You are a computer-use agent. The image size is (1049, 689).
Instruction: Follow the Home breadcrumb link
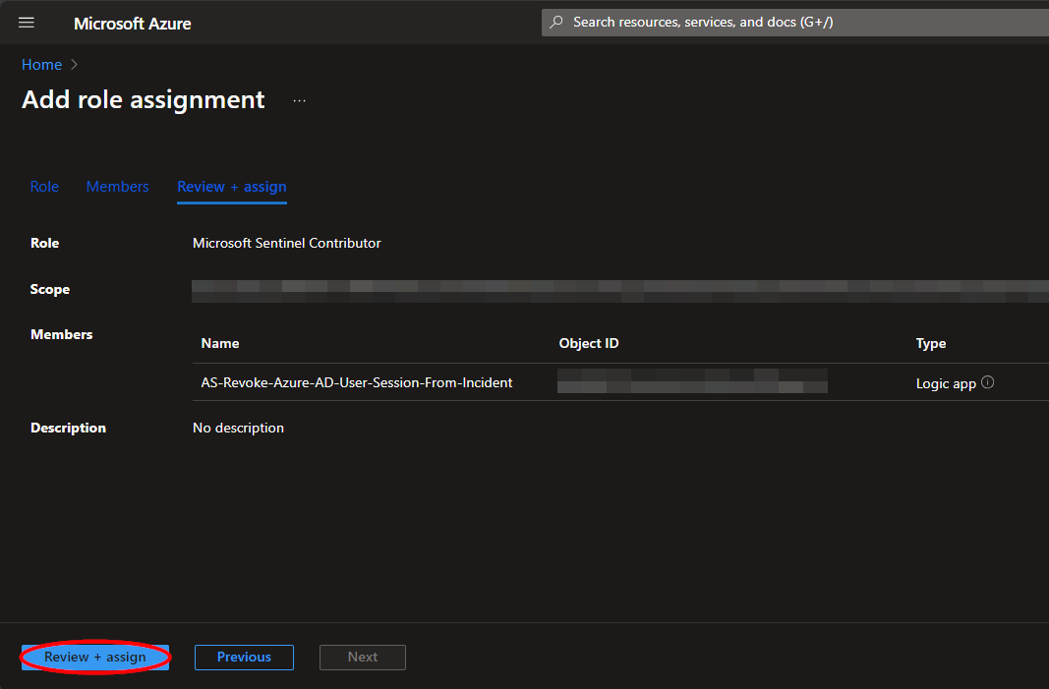tap(41, 65)
